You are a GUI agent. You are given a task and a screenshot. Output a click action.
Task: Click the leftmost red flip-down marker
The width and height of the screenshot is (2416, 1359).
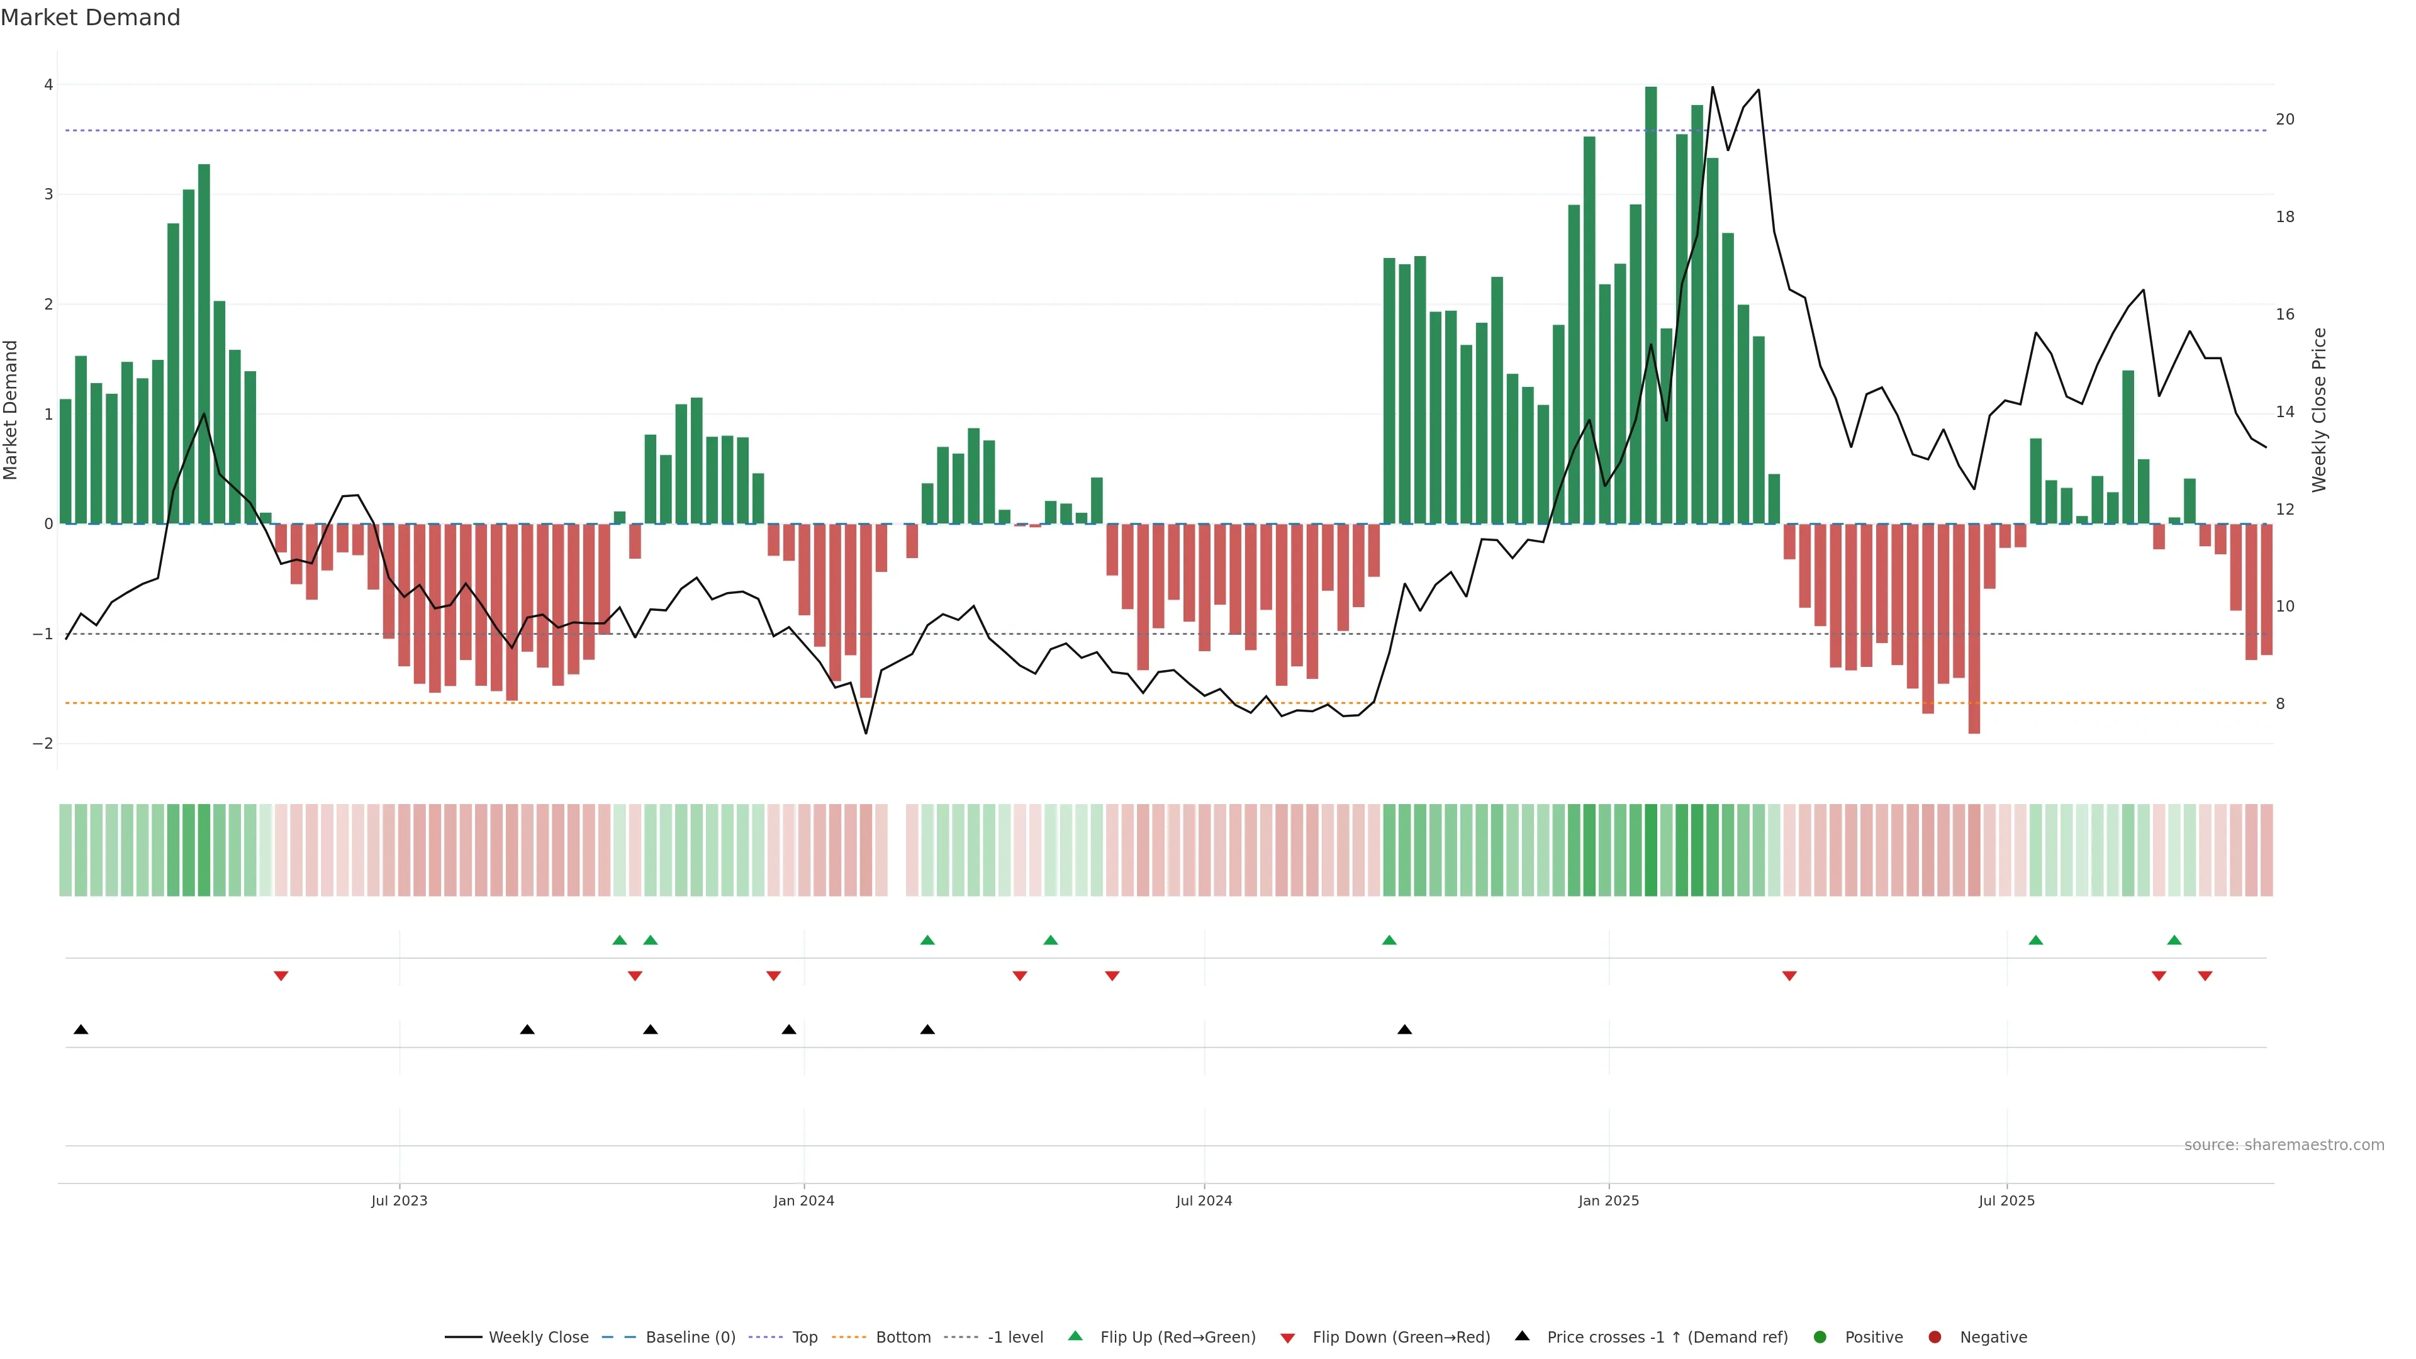[281, 975]
